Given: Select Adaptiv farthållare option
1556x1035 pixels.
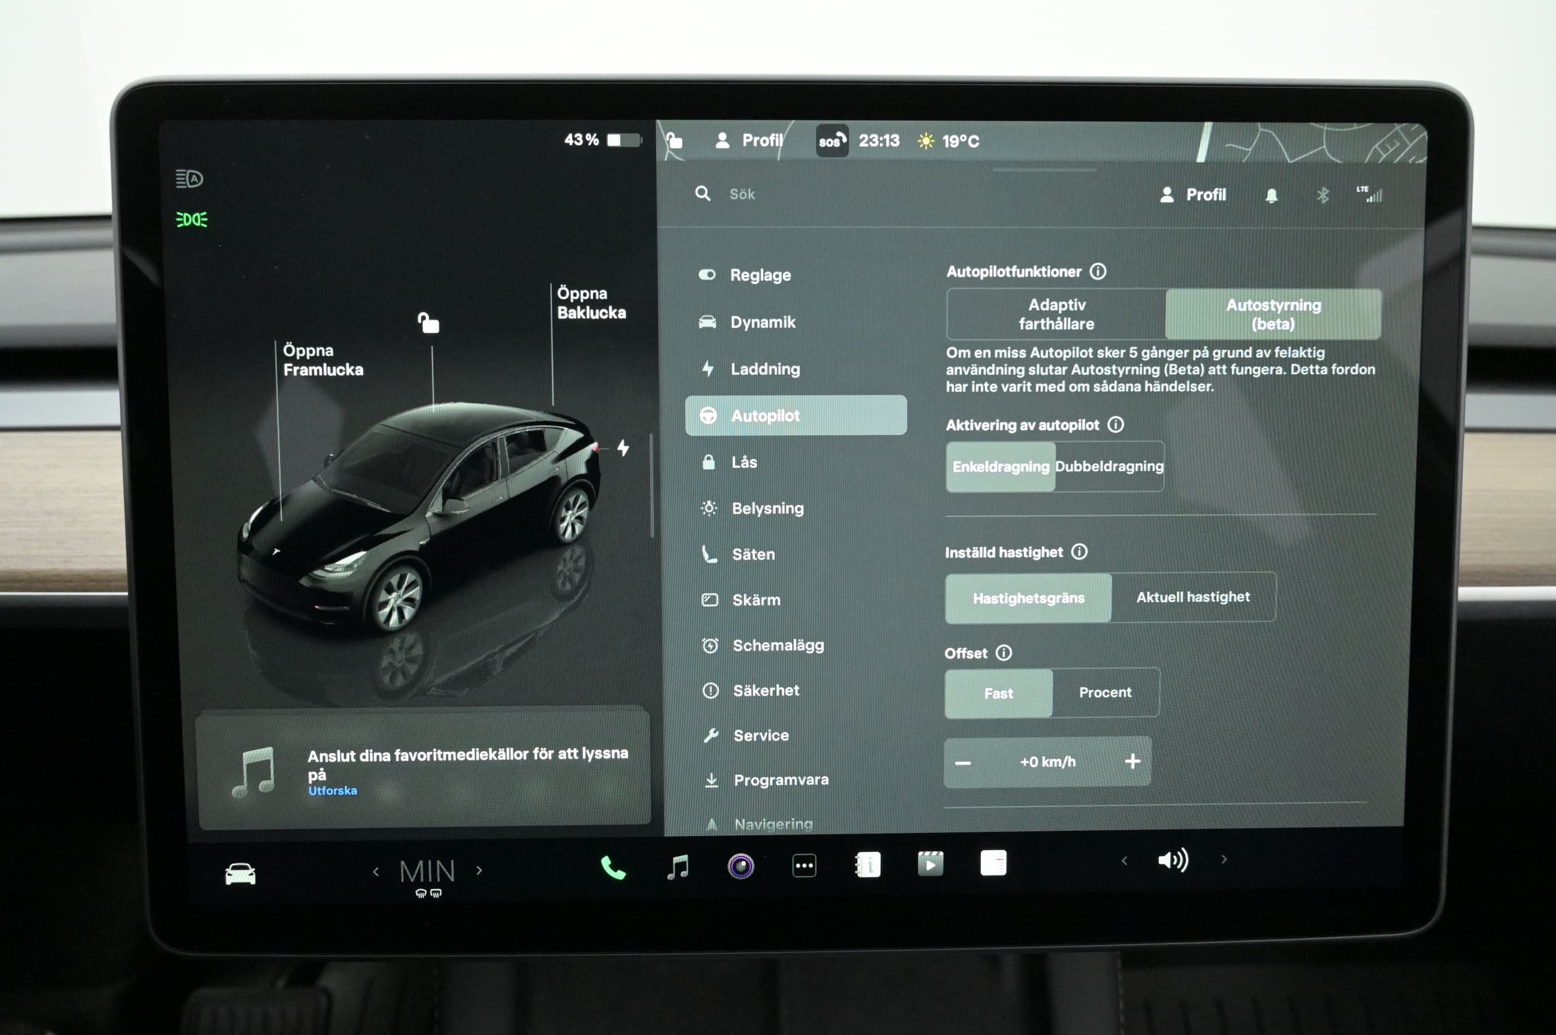Looking at the screenshot, I should pos(1056,314).
